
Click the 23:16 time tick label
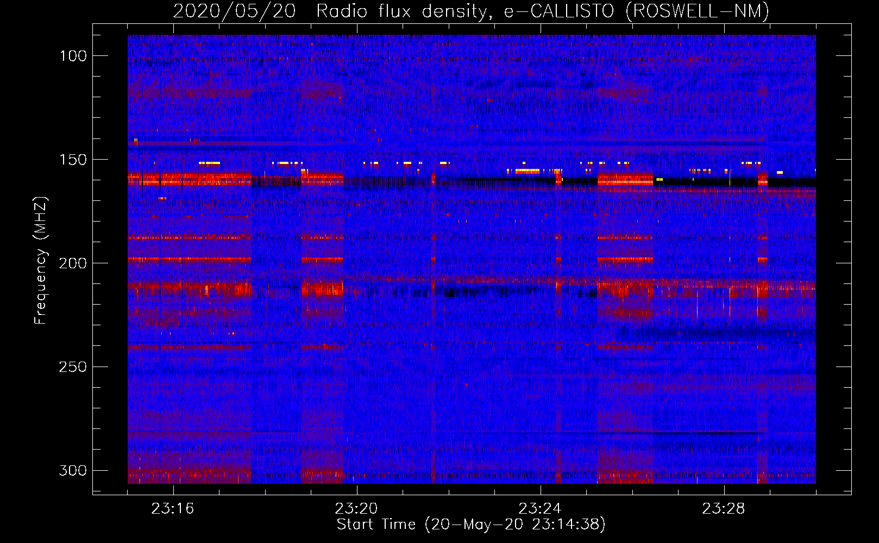(x=173, y=509)
